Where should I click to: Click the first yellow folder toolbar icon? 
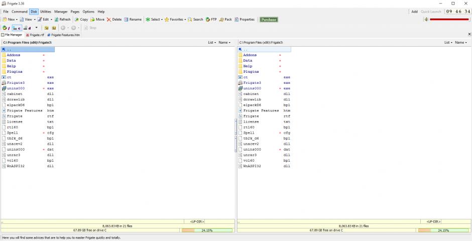point(46,28)
